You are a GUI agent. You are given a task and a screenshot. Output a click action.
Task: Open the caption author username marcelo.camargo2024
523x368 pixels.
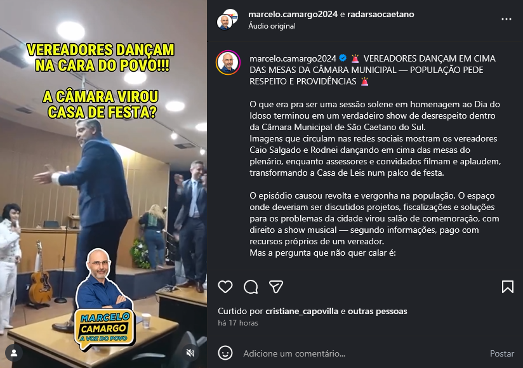[x=293, y=58]
